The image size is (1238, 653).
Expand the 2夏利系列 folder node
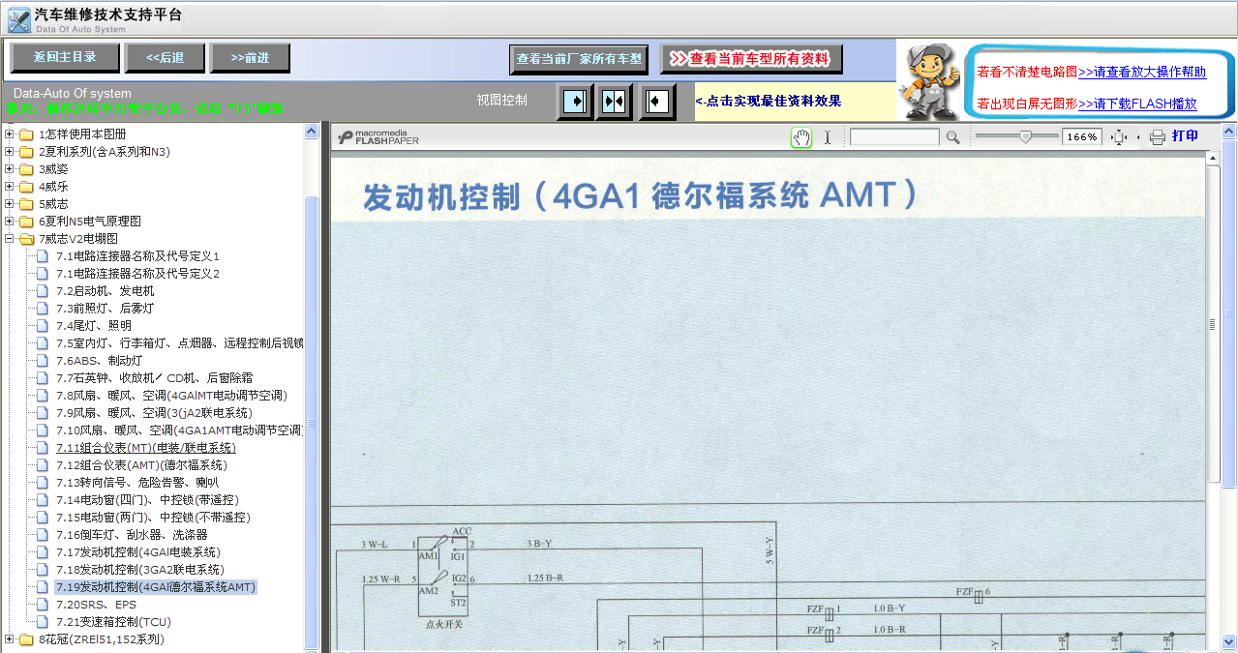(10, 152)
